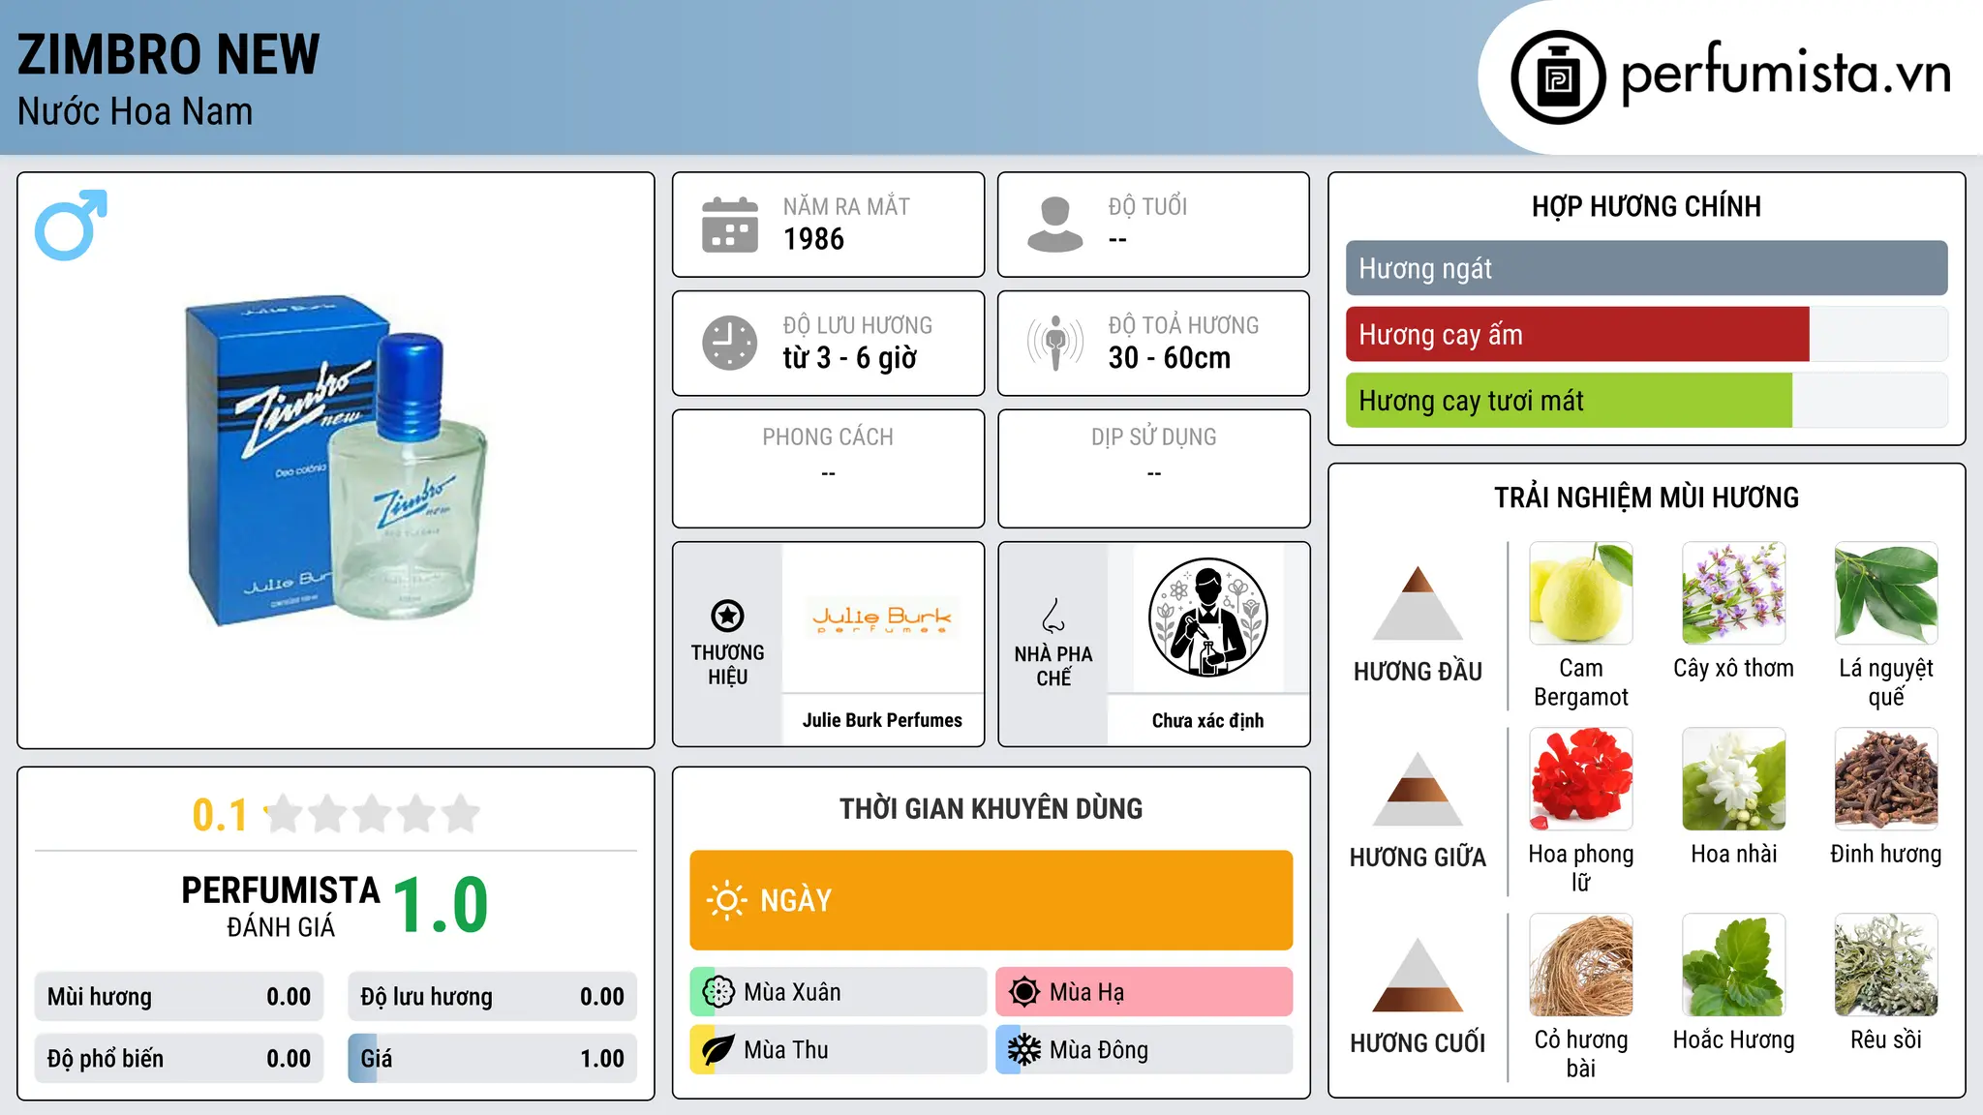Select the Hoa nhài note image
The image size is (1983, 1115).
click(x=1733, y=778)
